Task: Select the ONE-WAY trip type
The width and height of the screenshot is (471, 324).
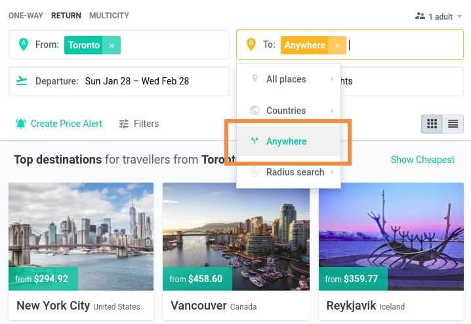Action: point(26,16)
